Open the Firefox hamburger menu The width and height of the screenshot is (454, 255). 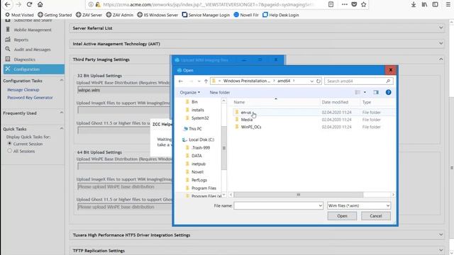tap(448, 4)
